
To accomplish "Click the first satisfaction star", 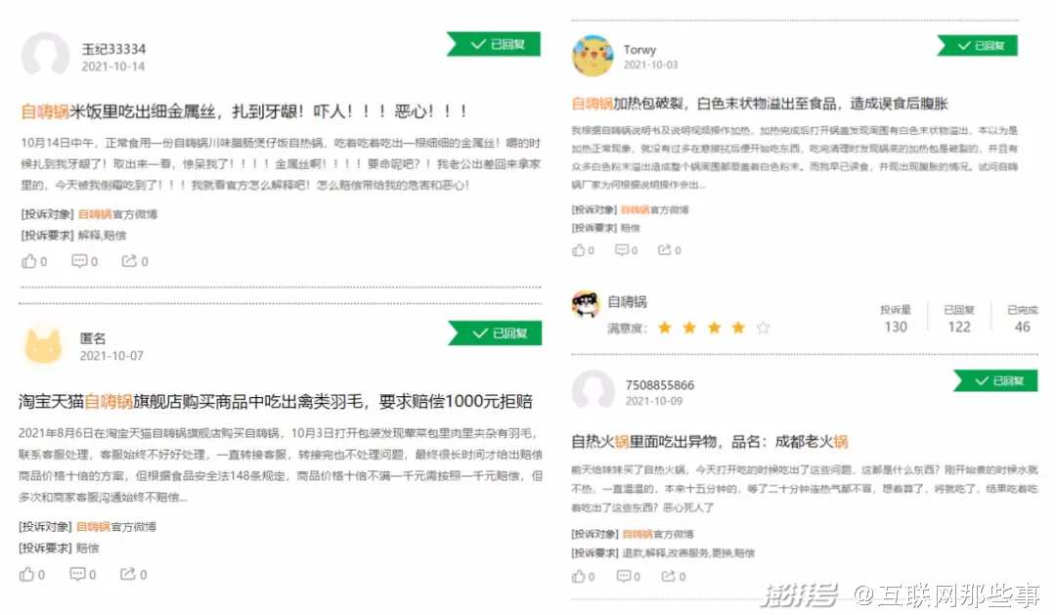I will [x=665, y=328].
